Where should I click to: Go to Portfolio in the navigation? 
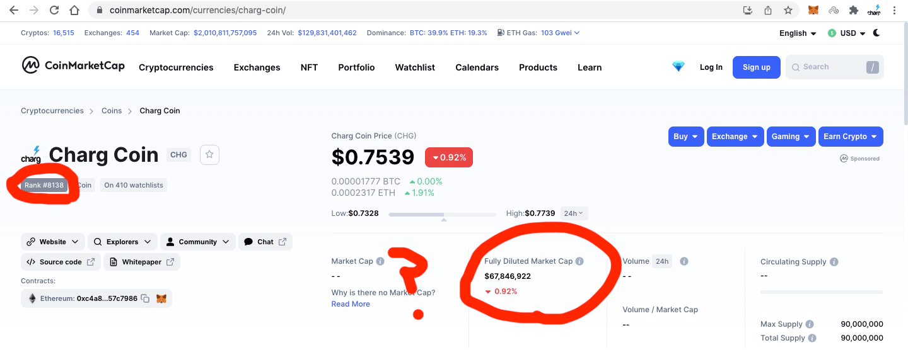pos(356,67)
